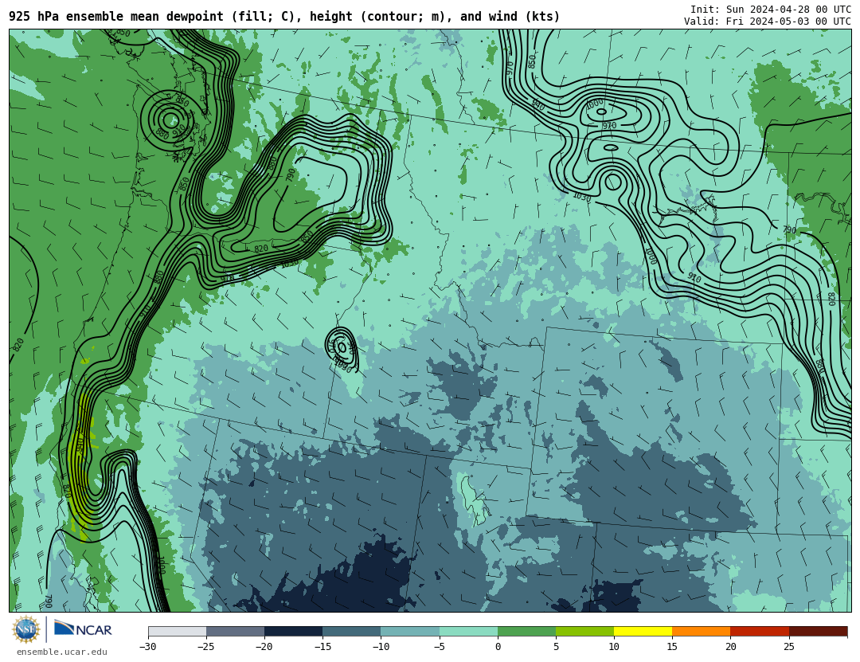Click the colorbar tick label reading 15
Screen dimensions: 860x662
pos(672,647)
